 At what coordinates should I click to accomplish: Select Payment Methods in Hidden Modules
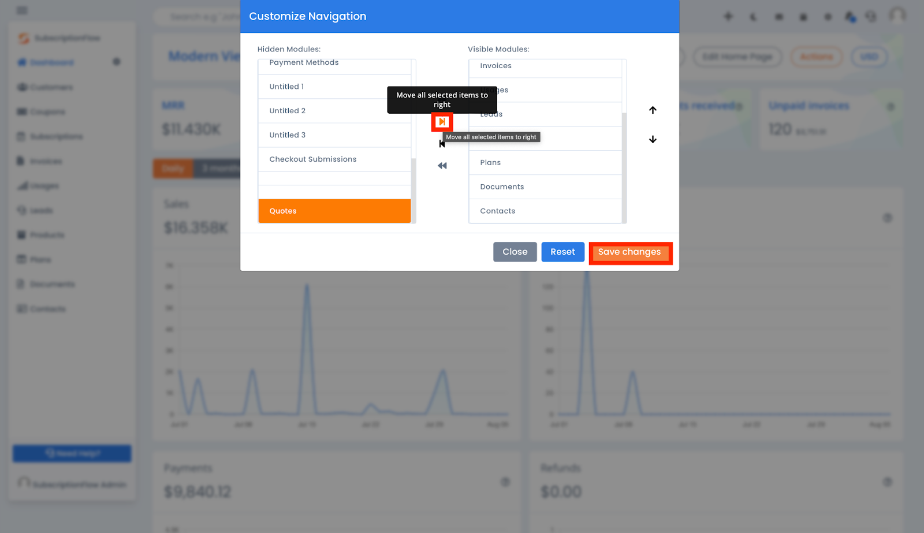coord(334,64)
